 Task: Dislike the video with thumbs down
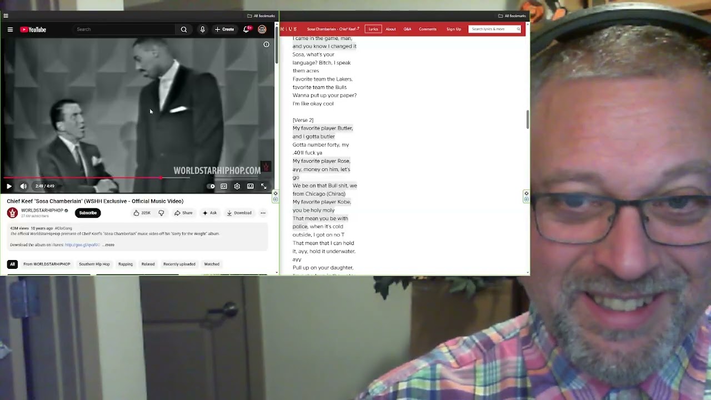click(x=161, y=213)
